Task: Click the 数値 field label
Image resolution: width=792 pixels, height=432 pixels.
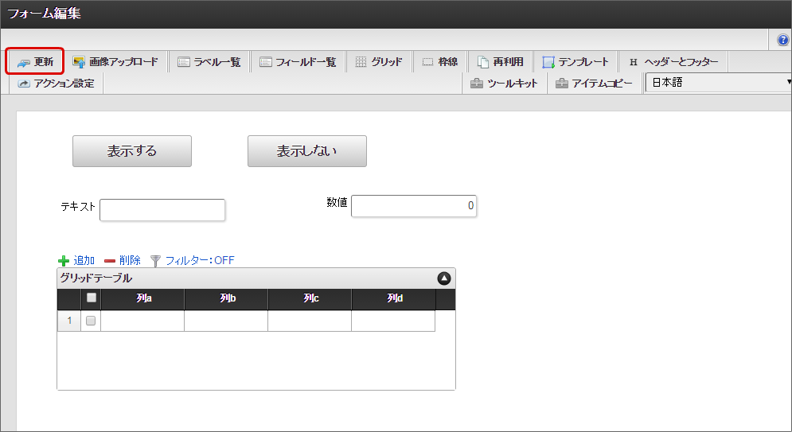Action: click(x=337, y=202)
